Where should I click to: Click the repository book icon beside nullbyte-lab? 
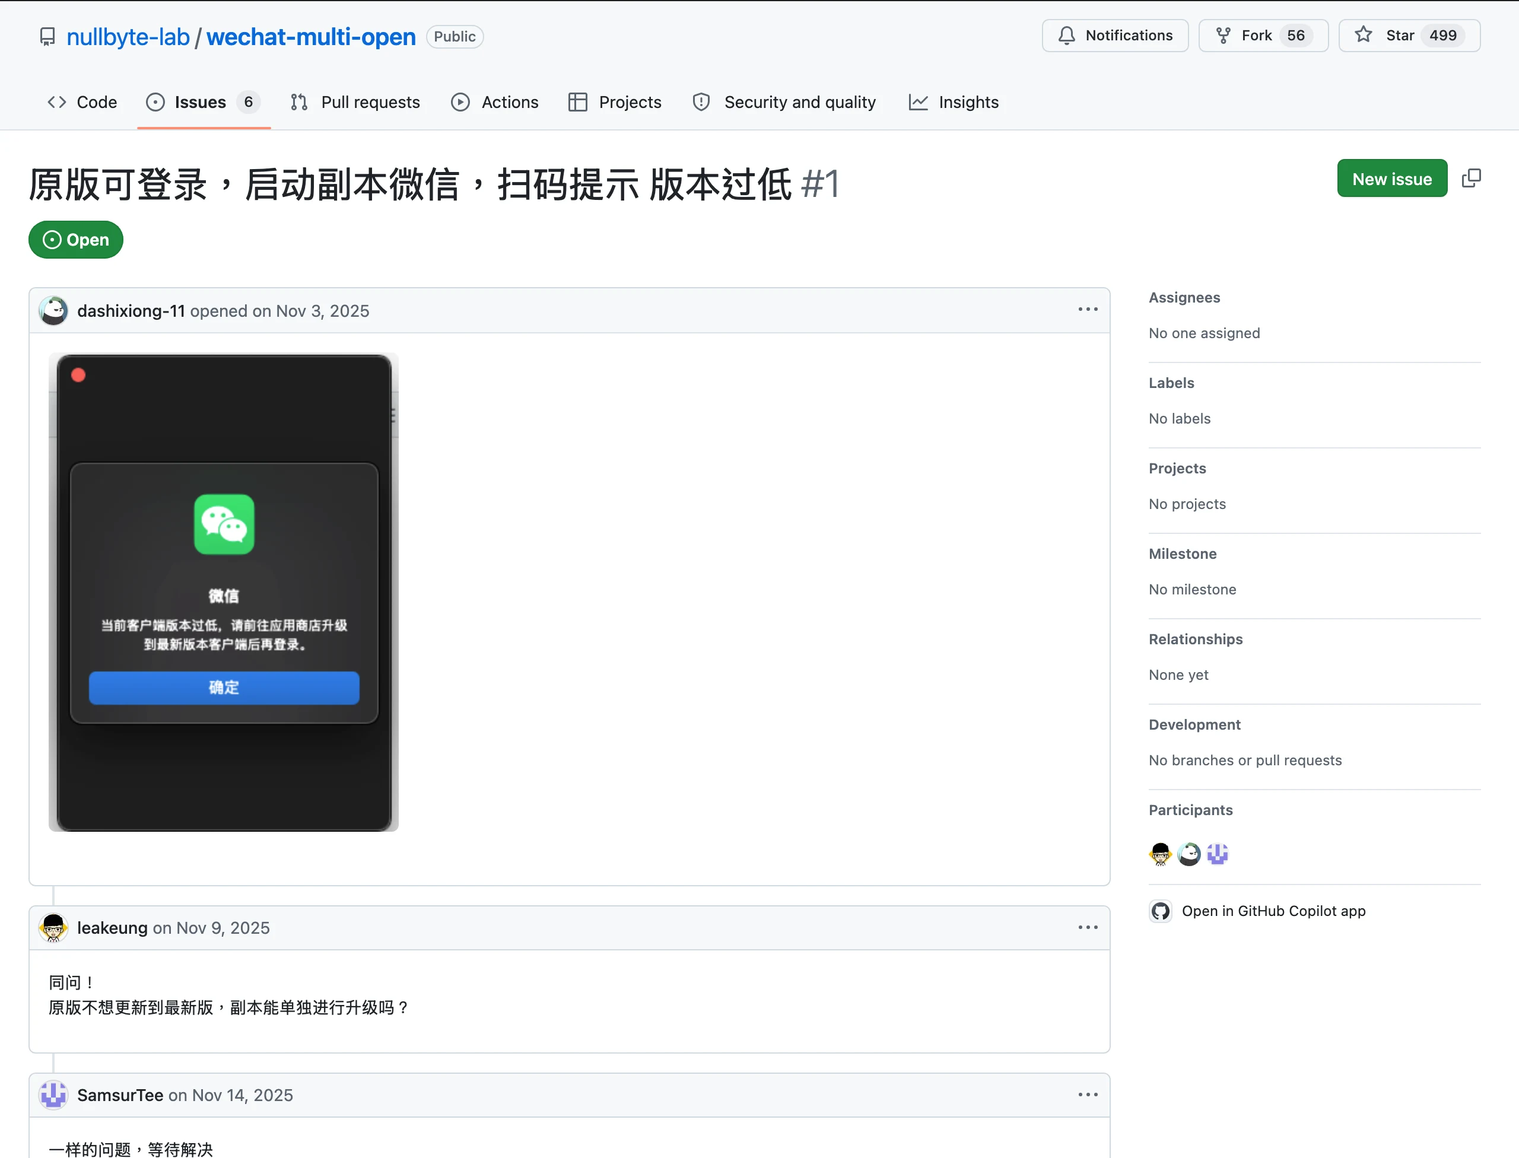click(x=47, y=37)
